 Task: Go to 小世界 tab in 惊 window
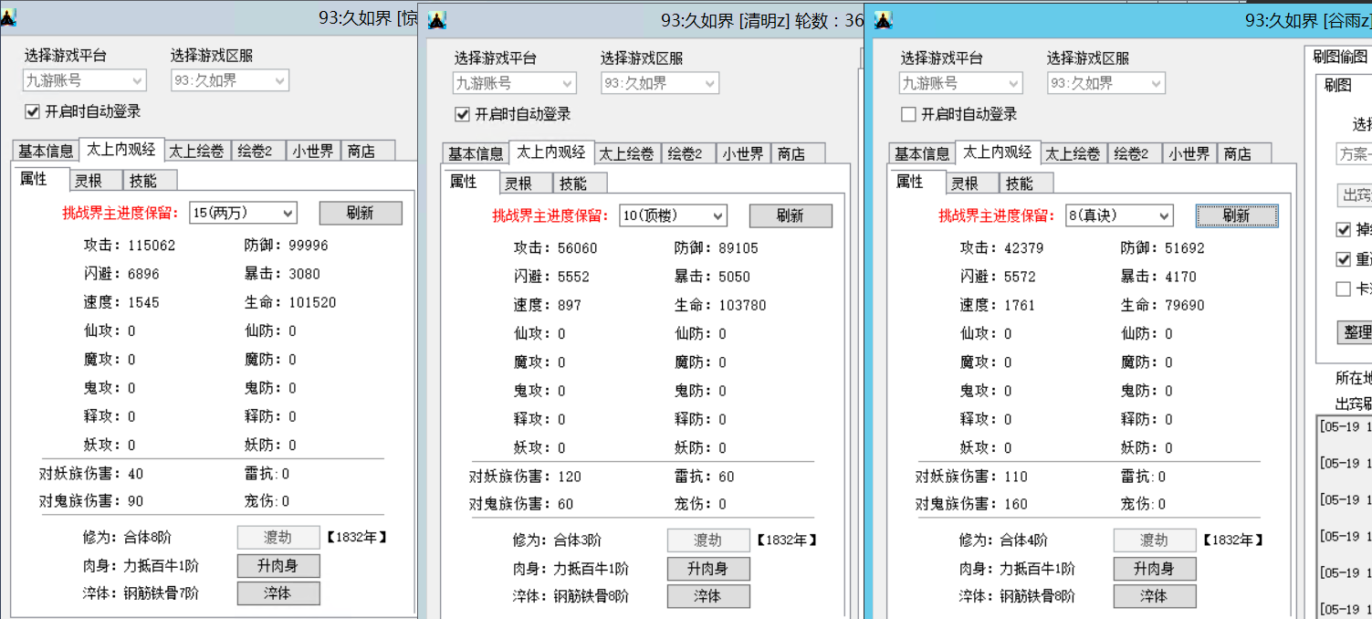[313, 151]
